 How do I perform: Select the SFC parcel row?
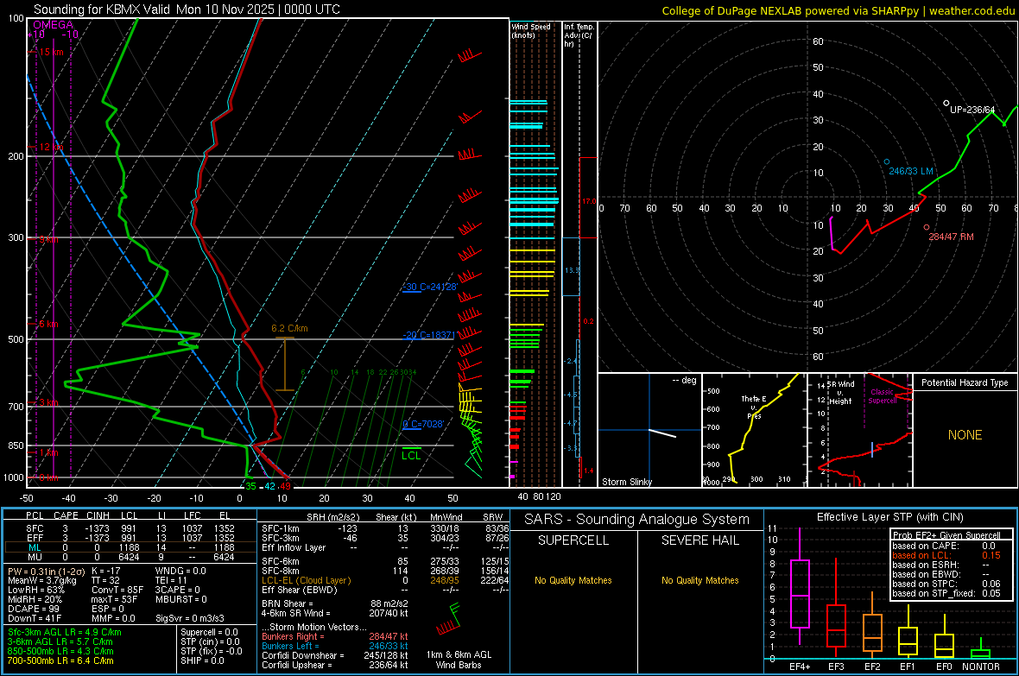[130, 528]
